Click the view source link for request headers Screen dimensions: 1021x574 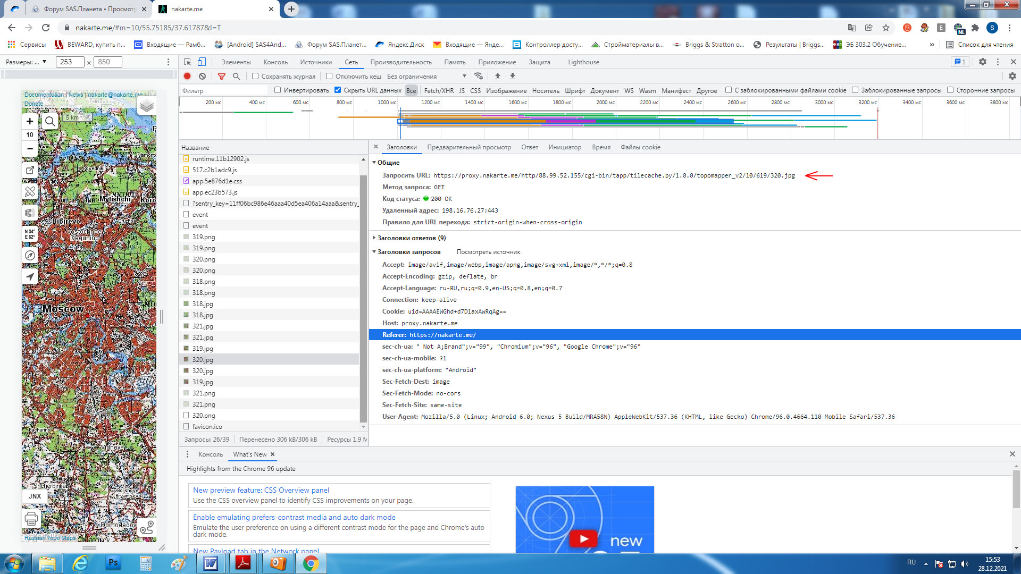point(488,252)
